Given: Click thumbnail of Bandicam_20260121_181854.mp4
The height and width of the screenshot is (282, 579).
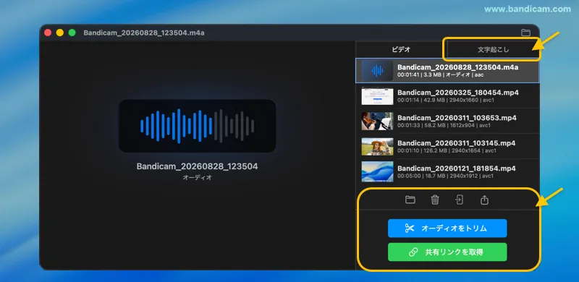Looking at the screenshot, I should click(377, 171).
